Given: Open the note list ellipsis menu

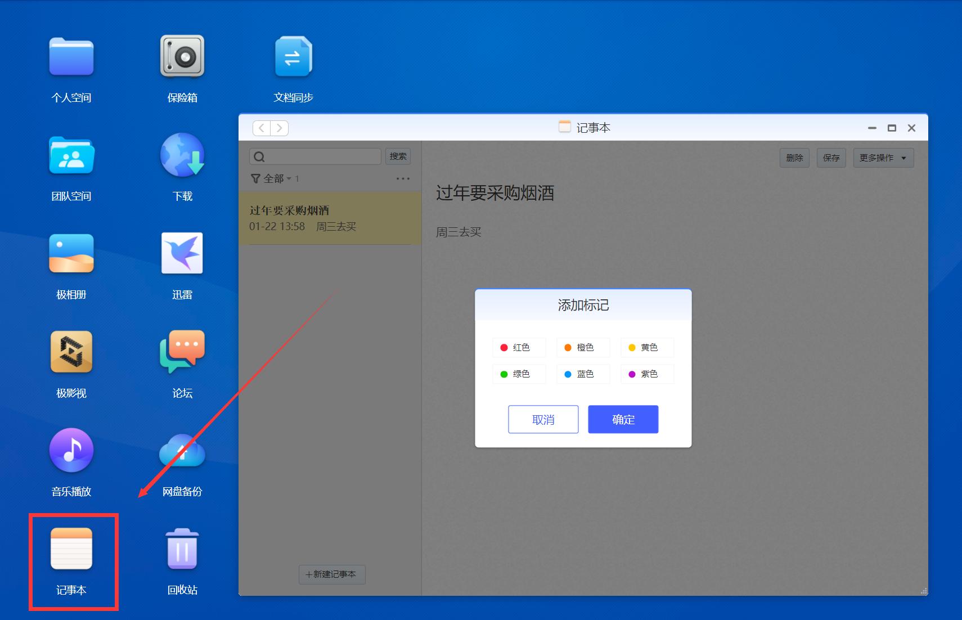Looking at the screenshot, I should pos(403,178).
